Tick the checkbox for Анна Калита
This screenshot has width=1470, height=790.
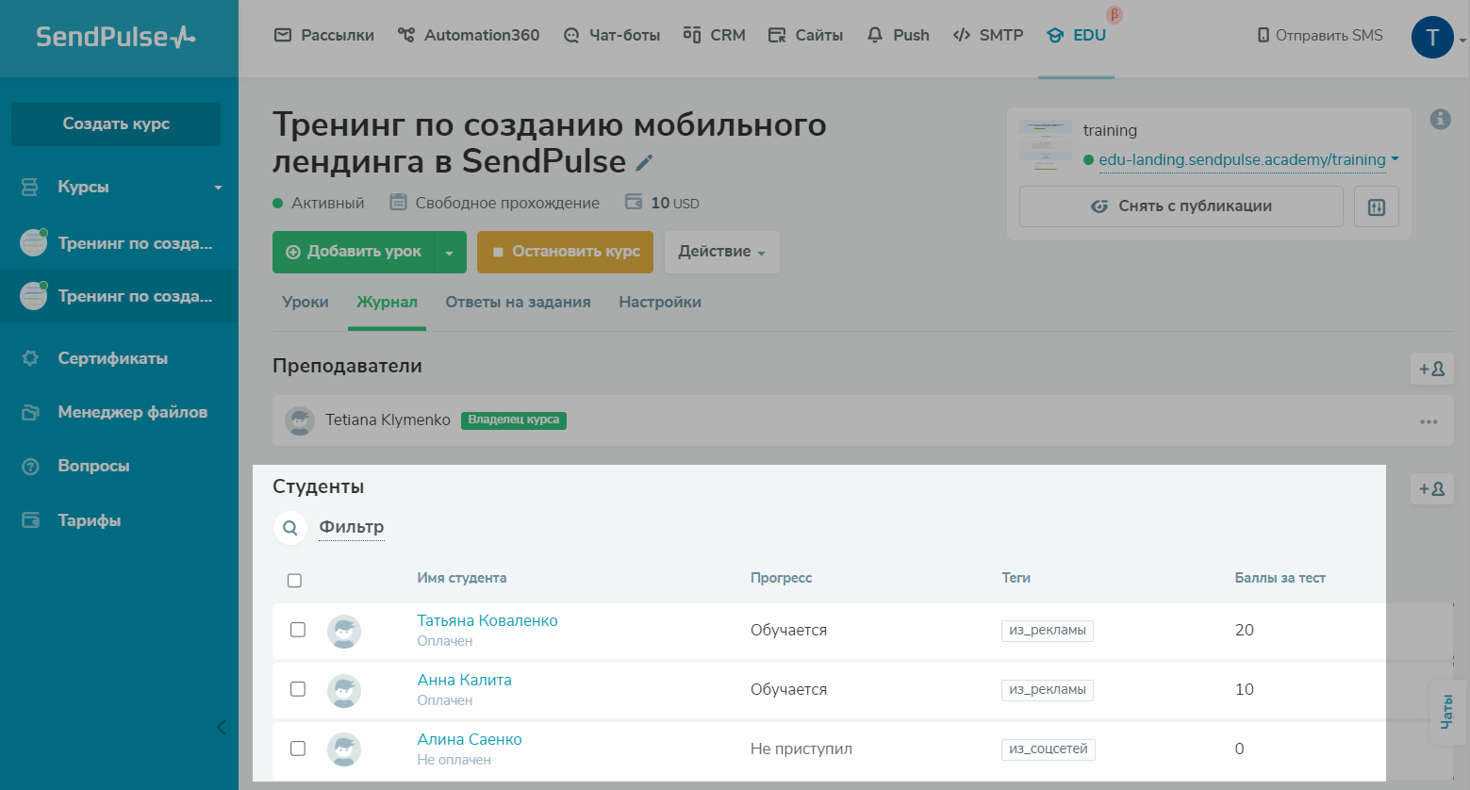[298, 689]
